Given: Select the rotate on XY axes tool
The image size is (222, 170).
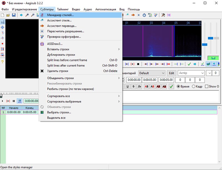Looking at the screenshot, I should tap(2, 38).
